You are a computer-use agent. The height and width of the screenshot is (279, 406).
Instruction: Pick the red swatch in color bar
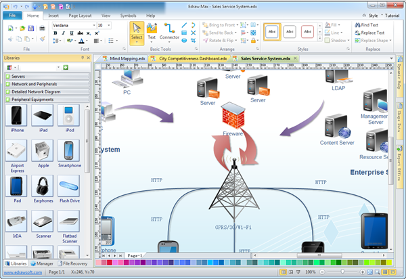pos(110,263)
